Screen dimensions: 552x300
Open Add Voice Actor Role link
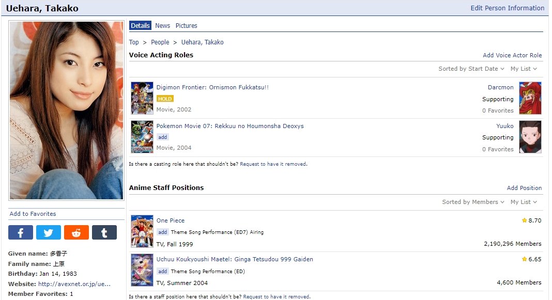[512, 55]
